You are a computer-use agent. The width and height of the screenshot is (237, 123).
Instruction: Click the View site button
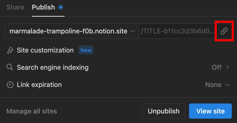point(210,111)
